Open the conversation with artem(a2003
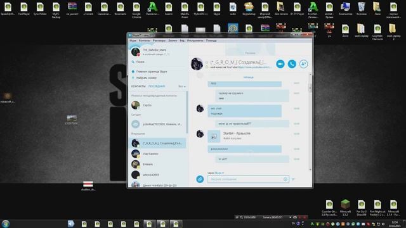 158,175
